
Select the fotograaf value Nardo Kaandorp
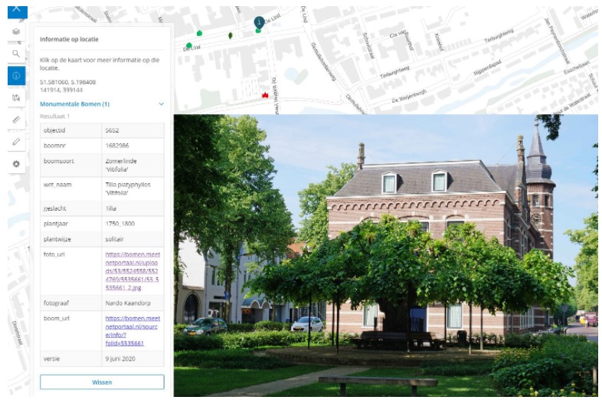128,303
